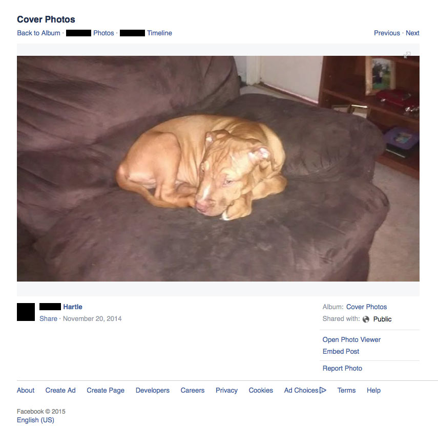
Task: Go to Previous photo
Action: point(387,33)
